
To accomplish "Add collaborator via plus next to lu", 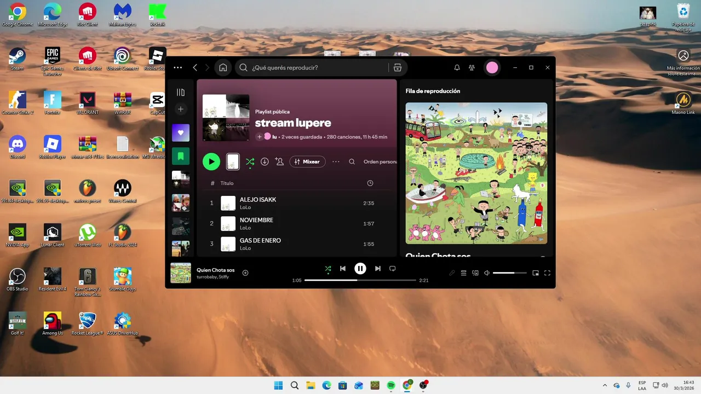I will click(x=260, y=137).
